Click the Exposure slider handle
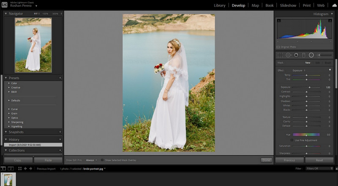The width and height of the screenshot is (338, 186). [310, 87]
